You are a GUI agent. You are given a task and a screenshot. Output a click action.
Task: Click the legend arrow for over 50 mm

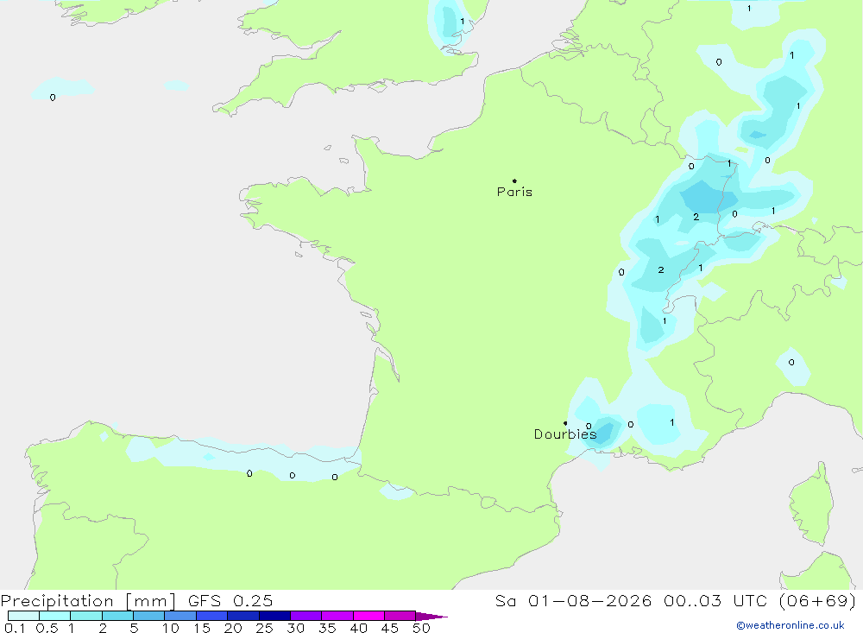click(431, 616)
